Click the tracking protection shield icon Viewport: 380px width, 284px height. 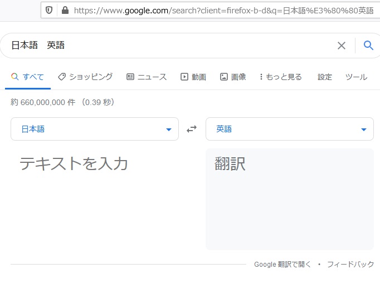click(x=49, y=10)
